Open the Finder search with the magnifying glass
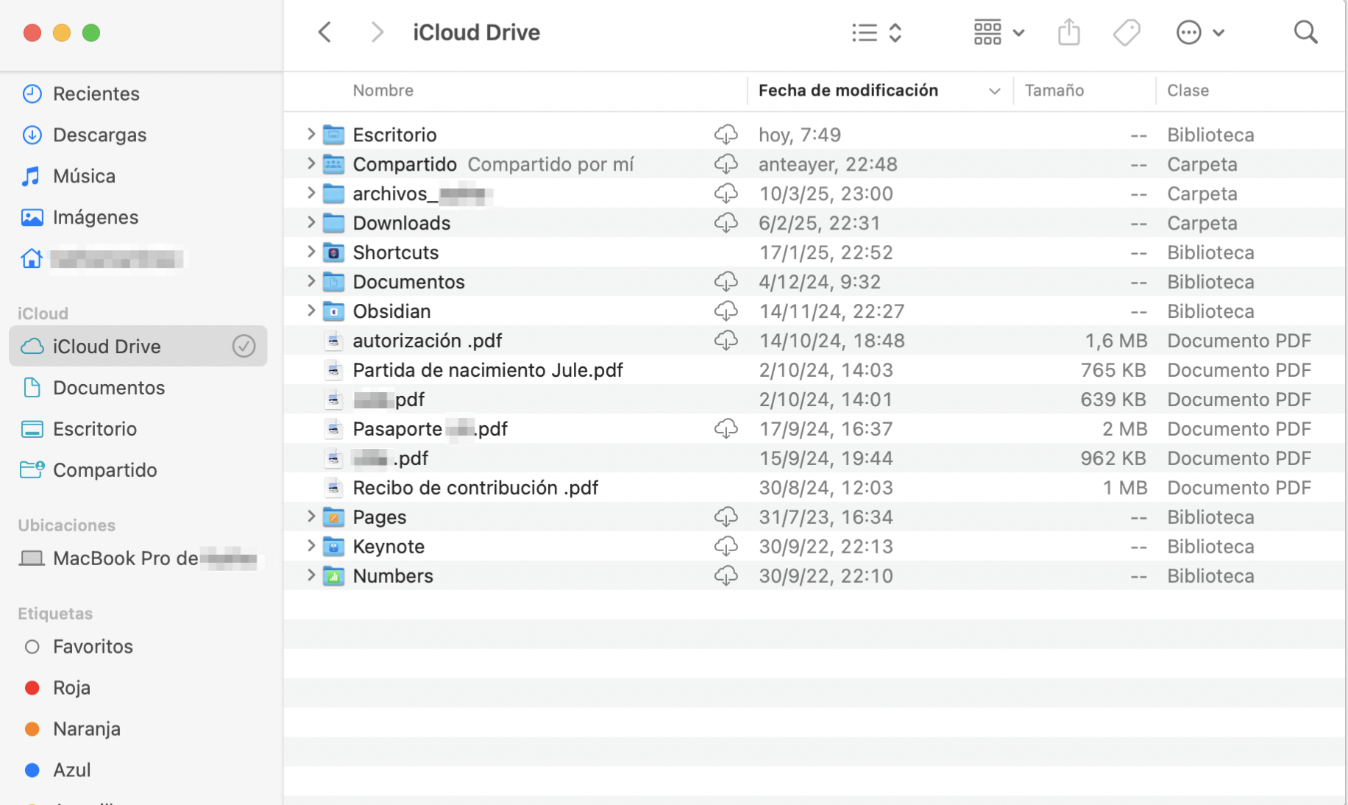1348x805 pixels. [x=1305, y=32]
